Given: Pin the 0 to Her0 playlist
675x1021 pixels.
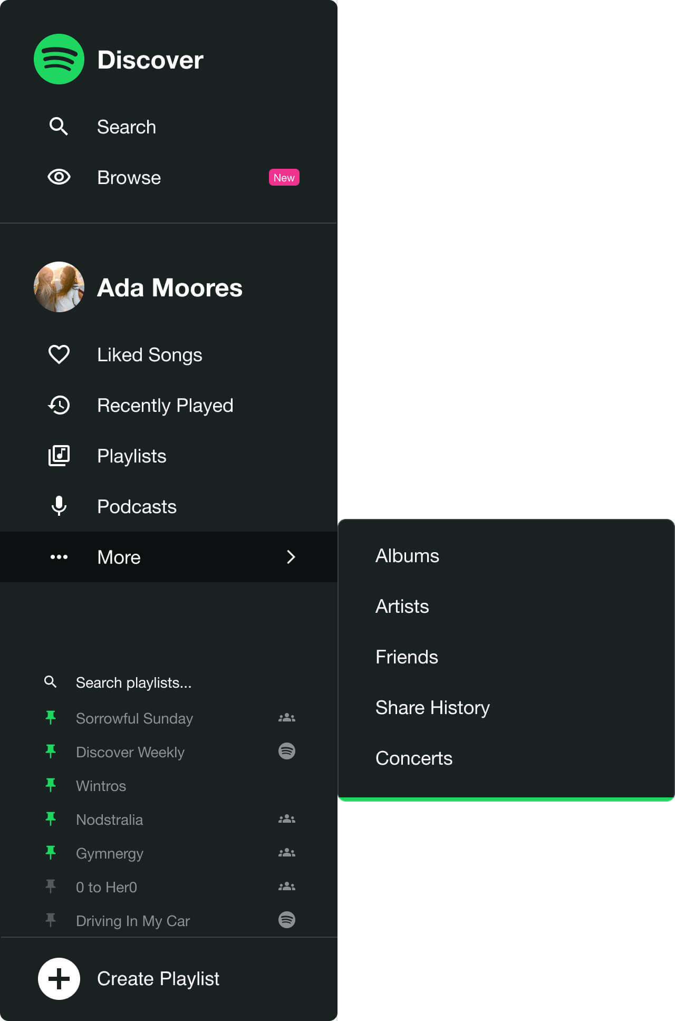Looking at the screenshot, I should coord(51,887).
